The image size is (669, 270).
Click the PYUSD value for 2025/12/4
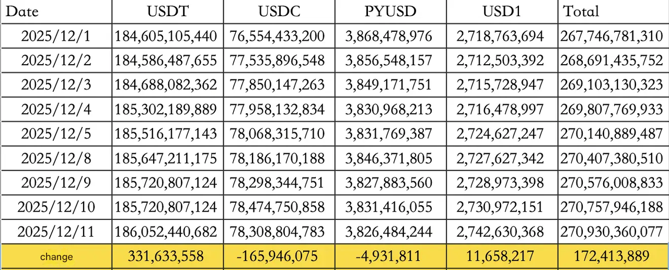389,109
